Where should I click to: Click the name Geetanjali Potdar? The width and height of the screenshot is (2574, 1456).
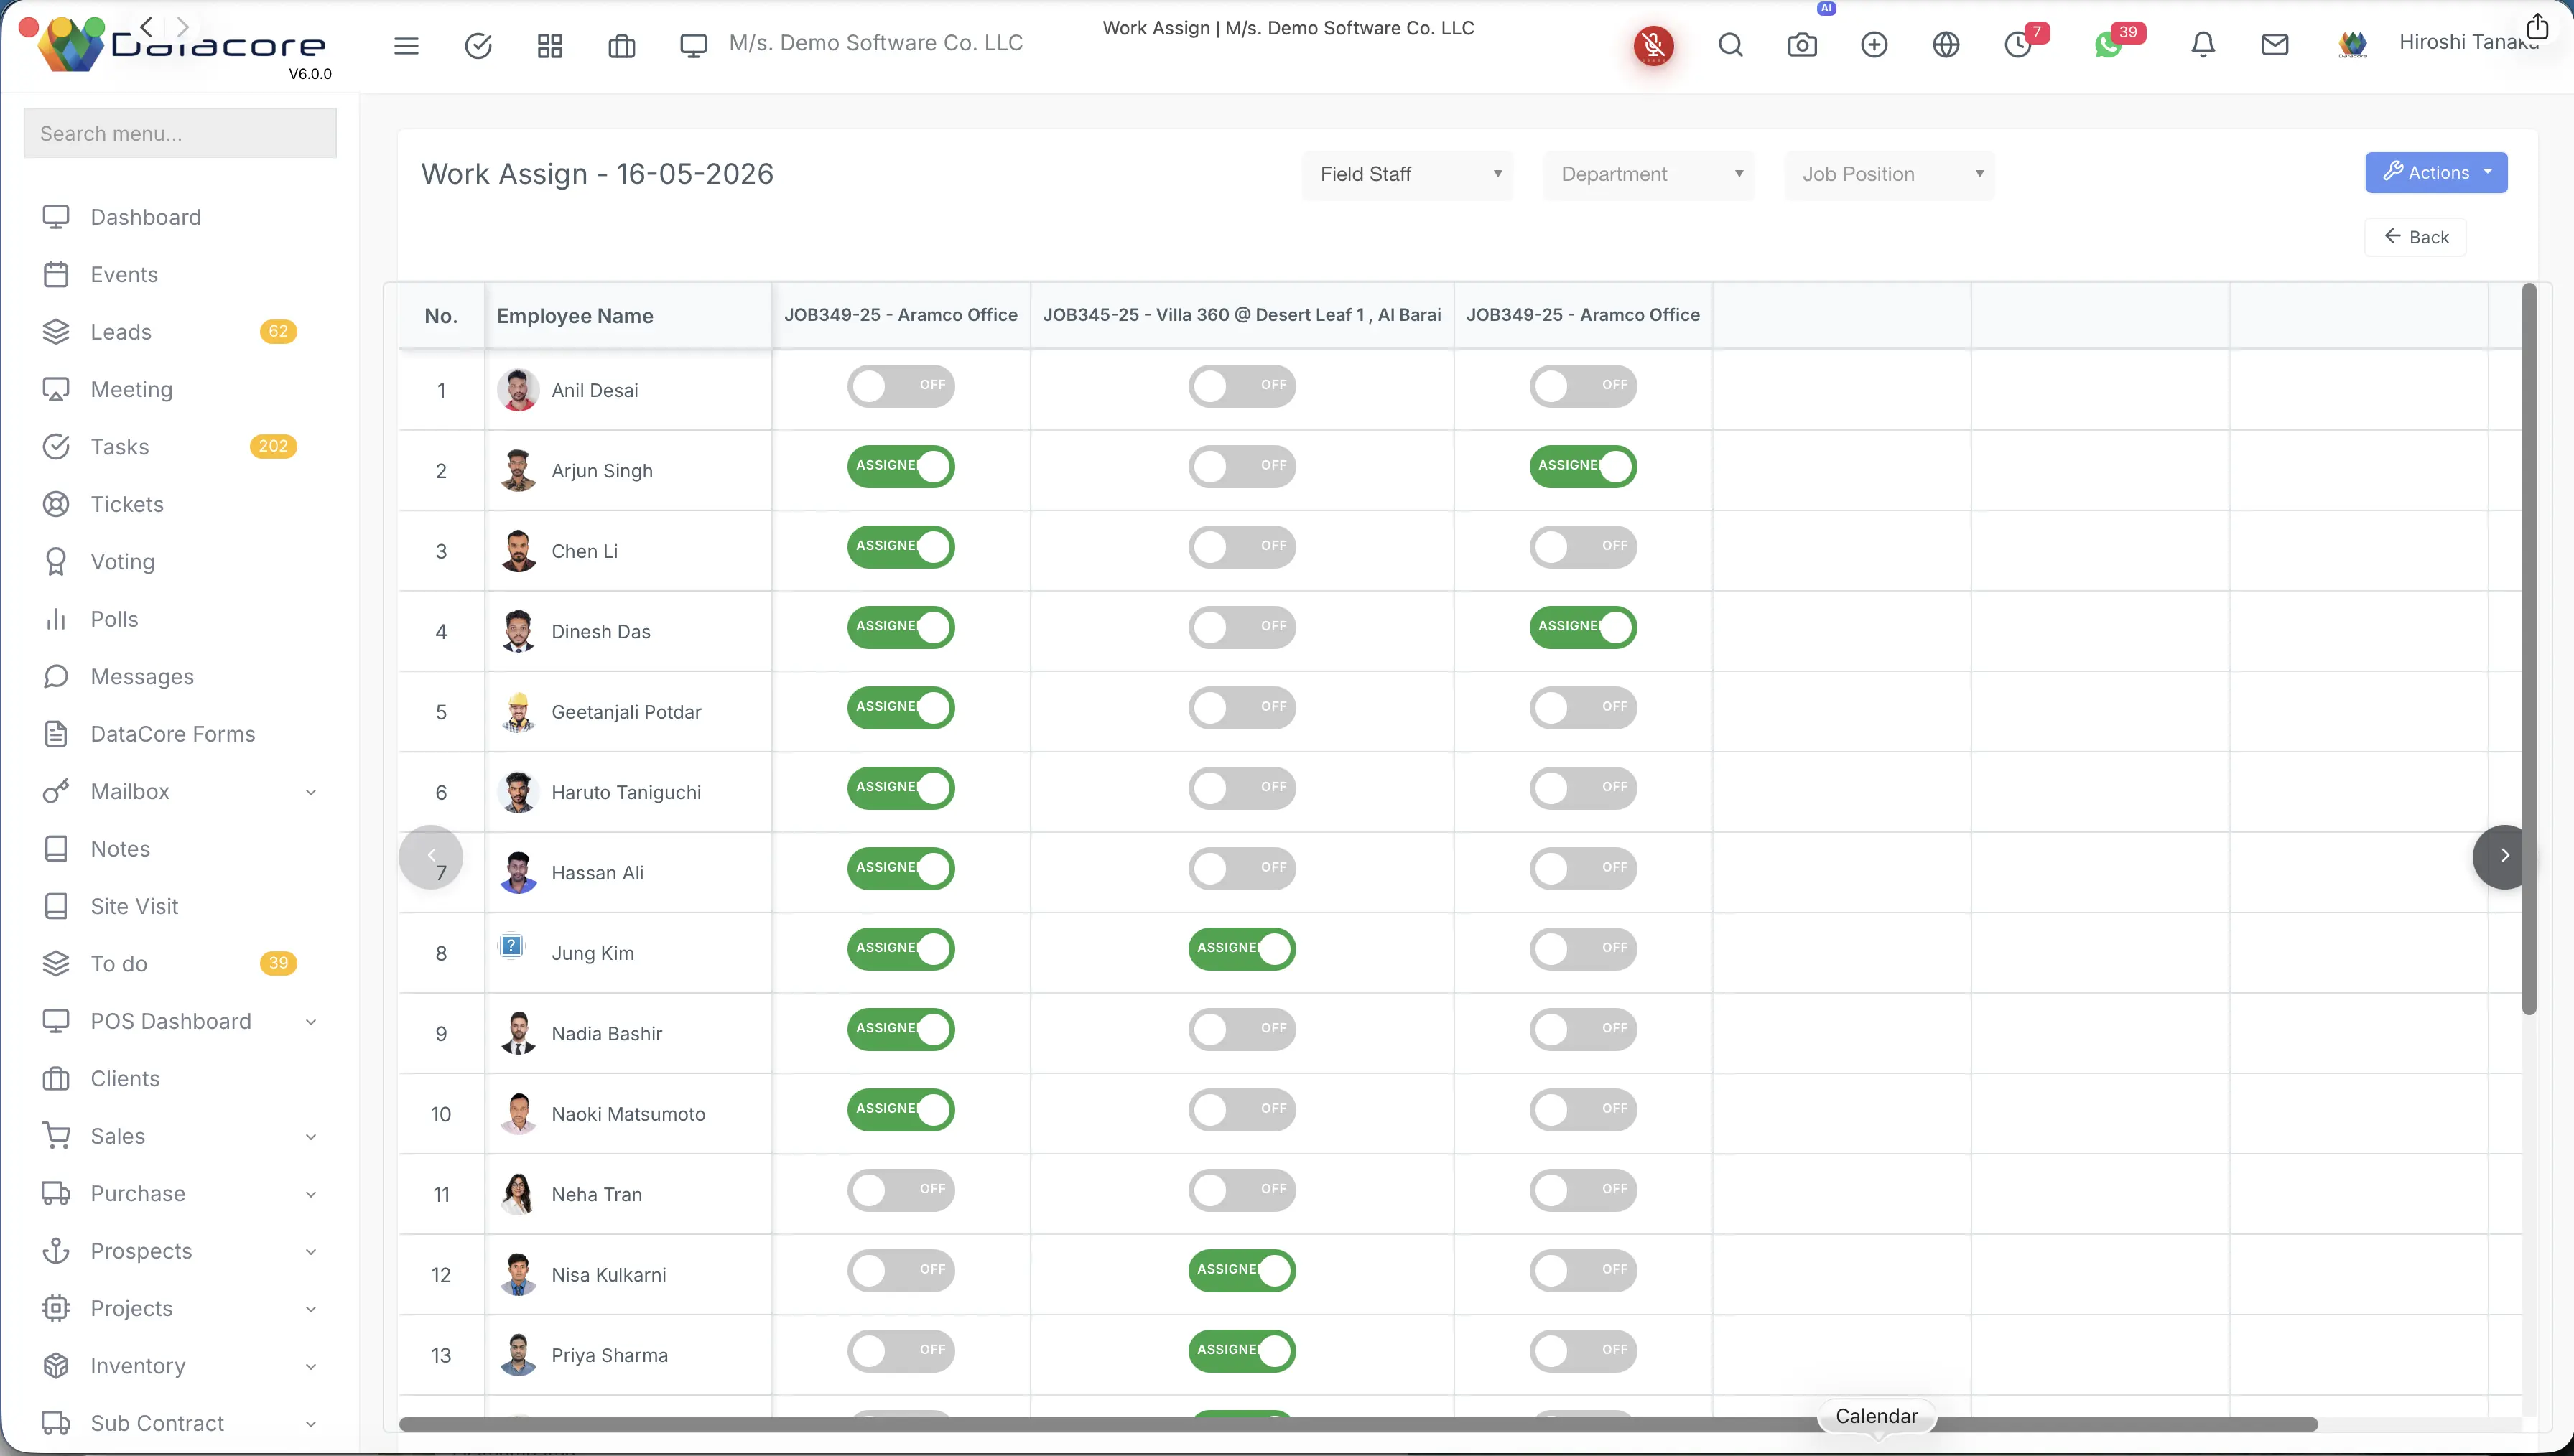pos(626,712)
